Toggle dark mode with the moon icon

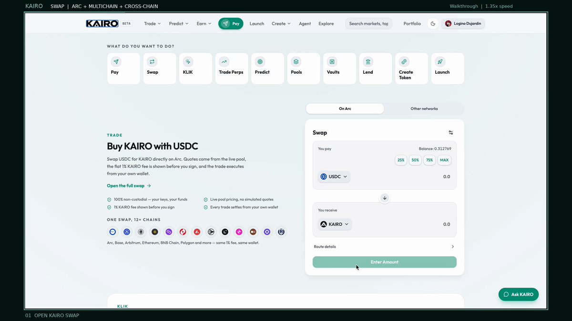432,23
